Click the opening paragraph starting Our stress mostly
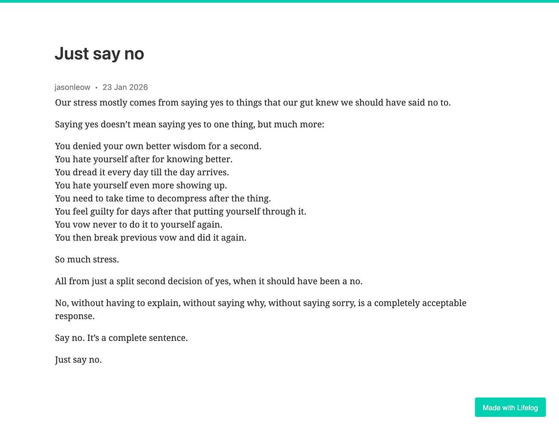 click(253, 103)
